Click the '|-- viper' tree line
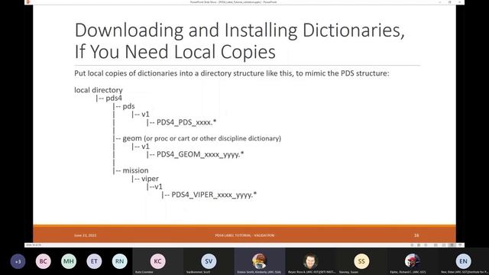This screenshot has height=275, width=489. (145, 179)
